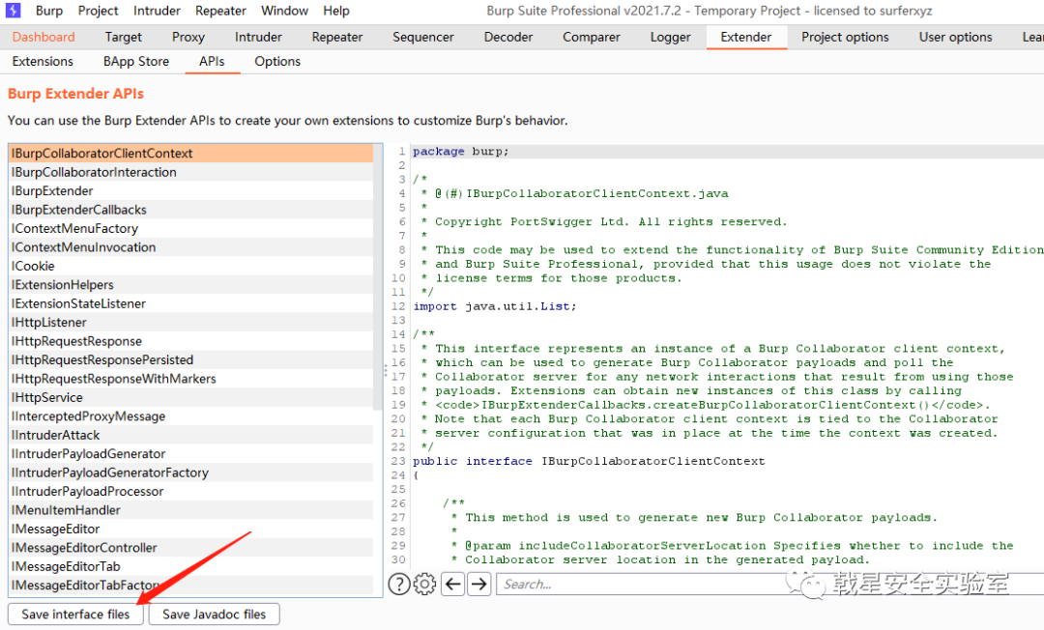Click the back arrow button
Screen dimensions: 1044x630
(452, 584)
